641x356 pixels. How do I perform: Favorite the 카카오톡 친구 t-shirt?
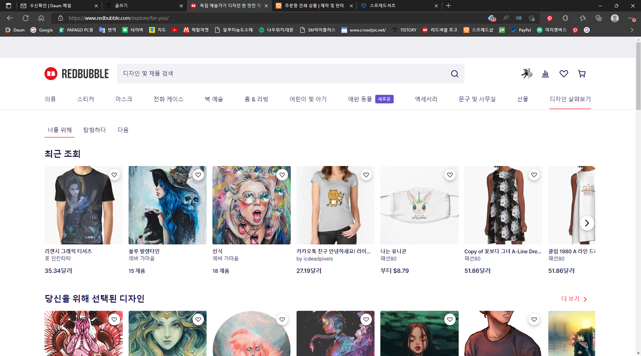(366, 175)
